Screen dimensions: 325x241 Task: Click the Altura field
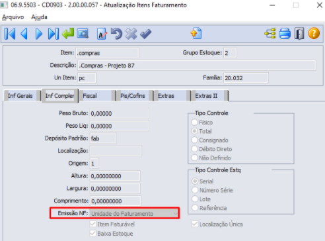(x=115, y=176)
